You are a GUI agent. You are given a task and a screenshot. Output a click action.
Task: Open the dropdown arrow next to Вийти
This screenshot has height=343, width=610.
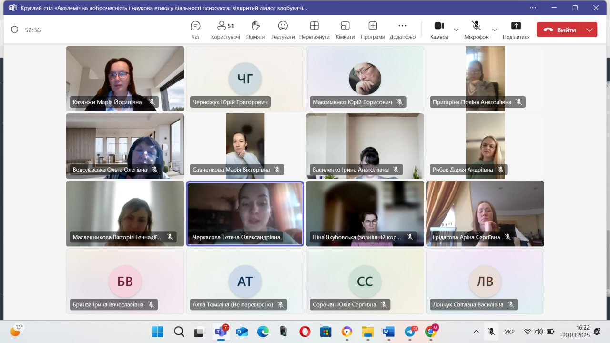click(x=590, y=30)
